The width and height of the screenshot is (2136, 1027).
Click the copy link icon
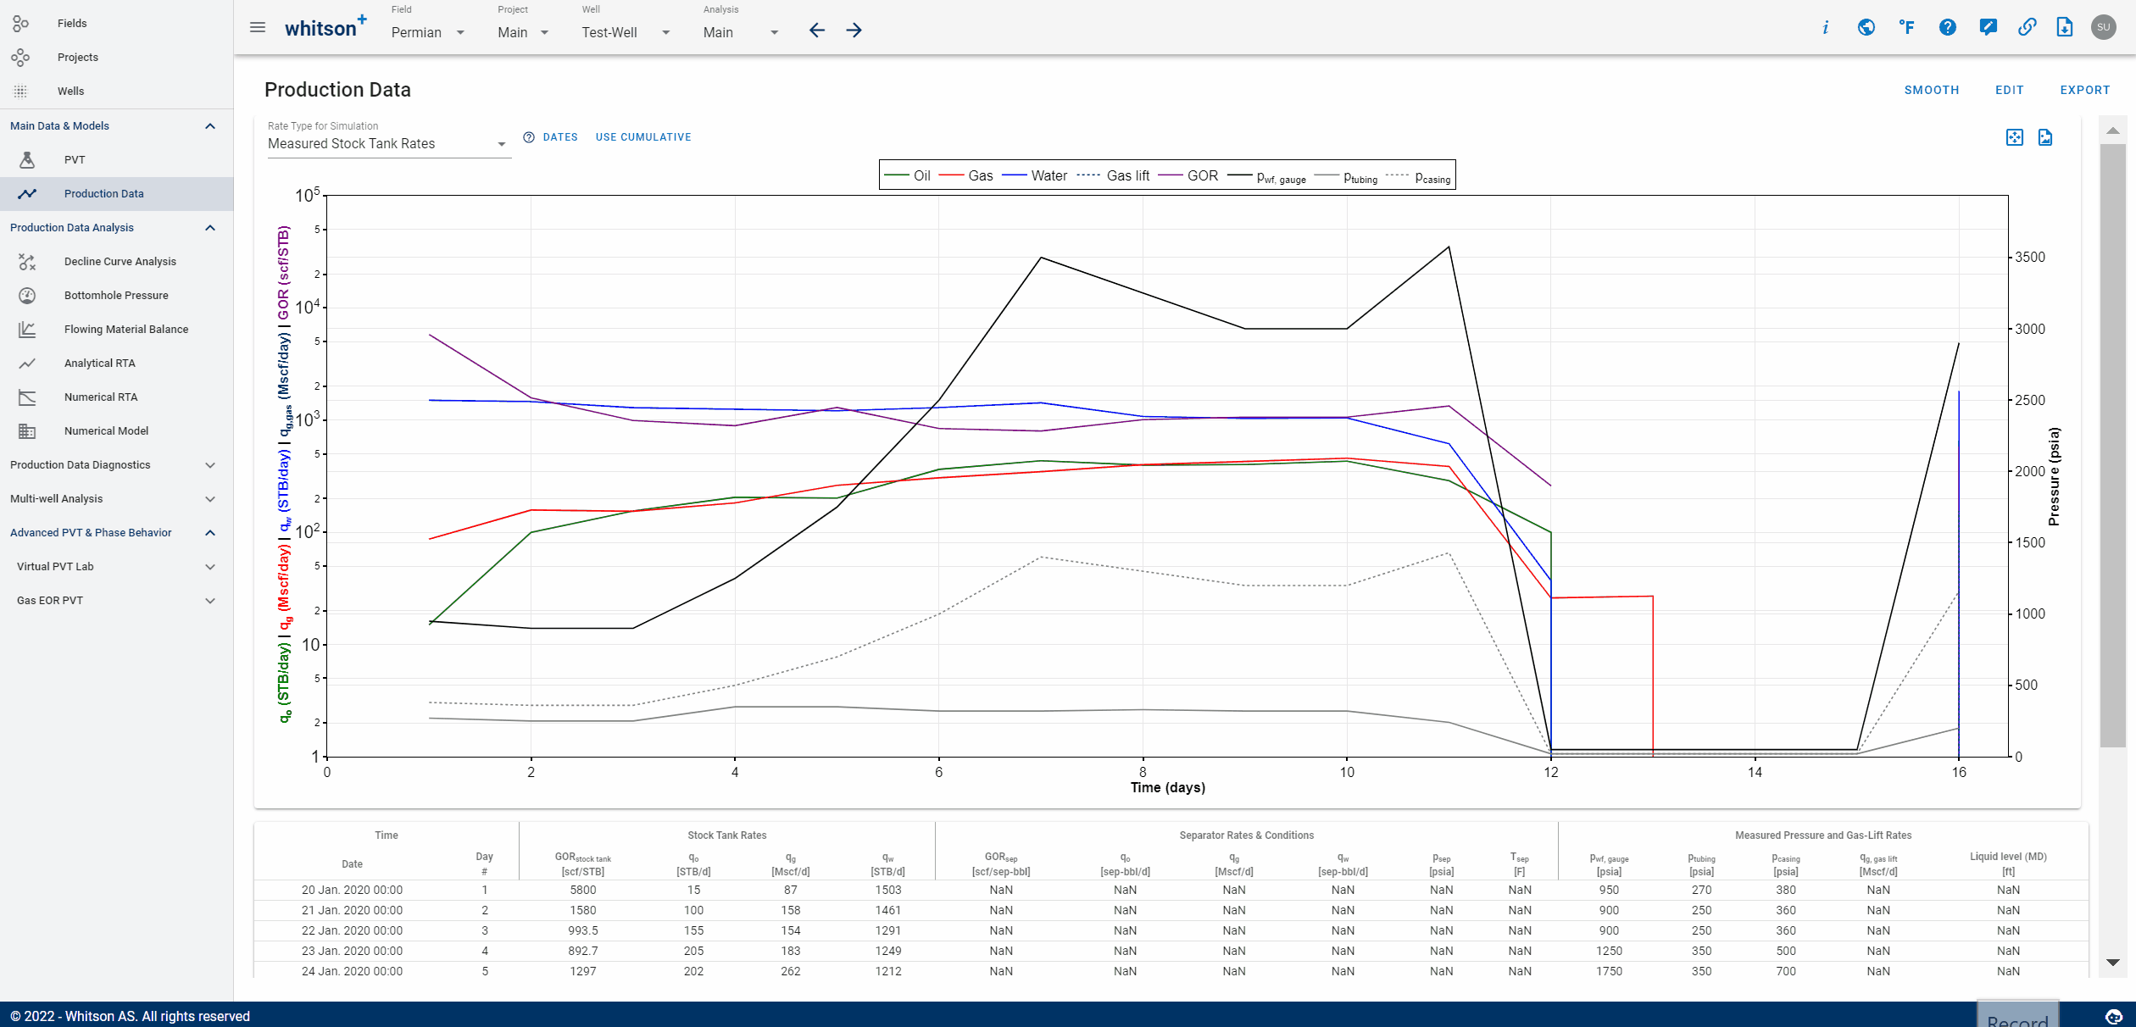2027,27
